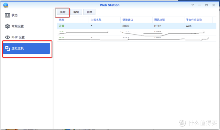Click the 8000 port cell
This screenshot has width=220, height=130.
tap(126, 26)
